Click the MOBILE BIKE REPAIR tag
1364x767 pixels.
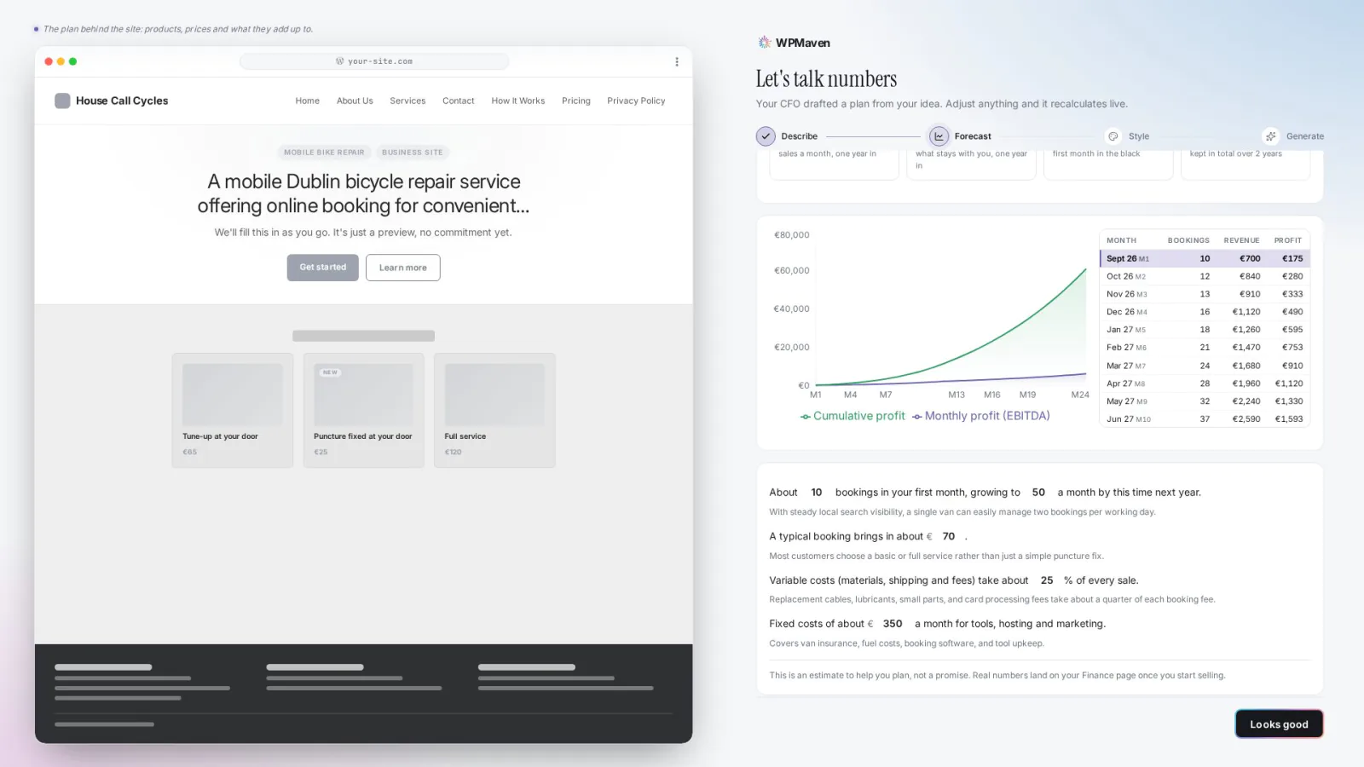[324, 153]
